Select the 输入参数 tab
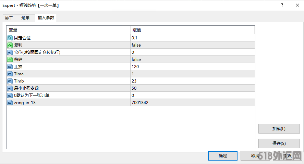 point(46,18)
